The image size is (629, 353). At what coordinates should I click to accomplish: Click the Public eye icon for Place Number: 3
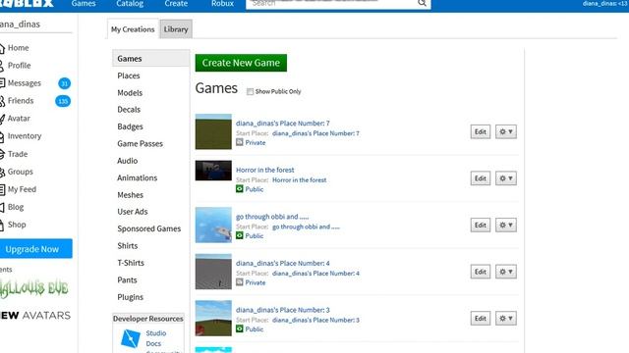click(x=240, y=329)
